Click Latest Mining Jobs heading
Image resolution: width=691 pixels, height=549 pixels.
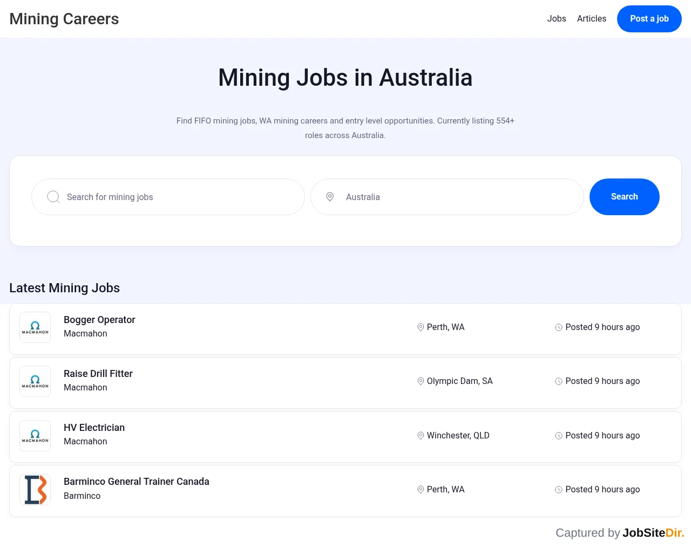65,288
